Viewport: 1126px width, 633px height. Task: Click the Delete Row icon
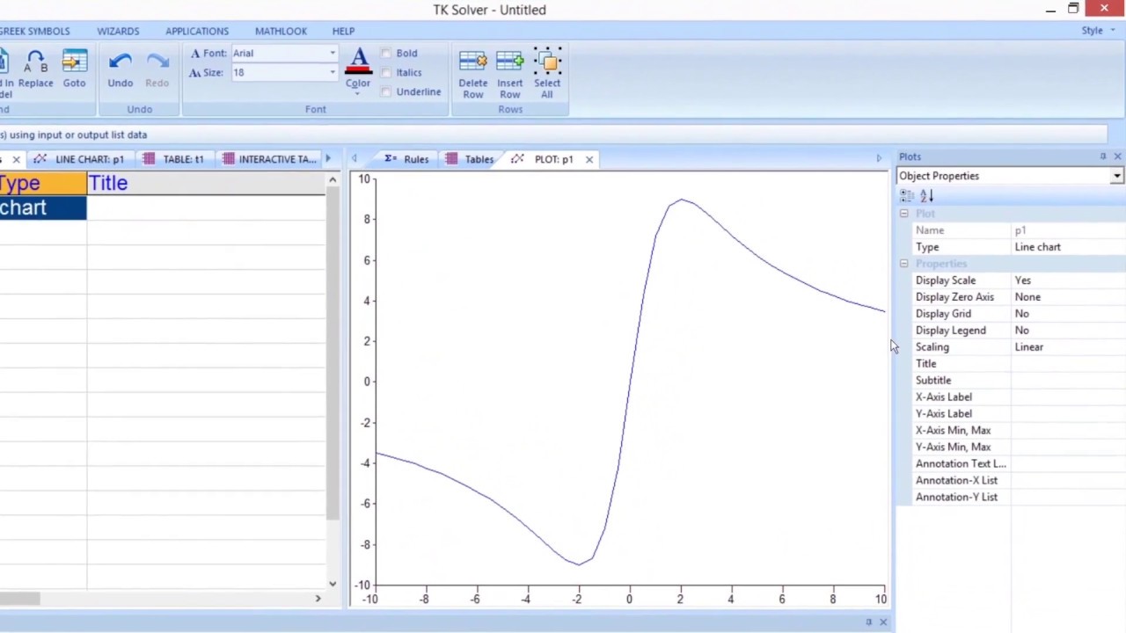click(x=472, y=74)
